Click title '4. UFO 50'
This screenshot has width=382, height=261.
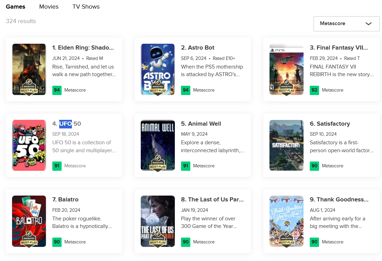coord(66,124)
